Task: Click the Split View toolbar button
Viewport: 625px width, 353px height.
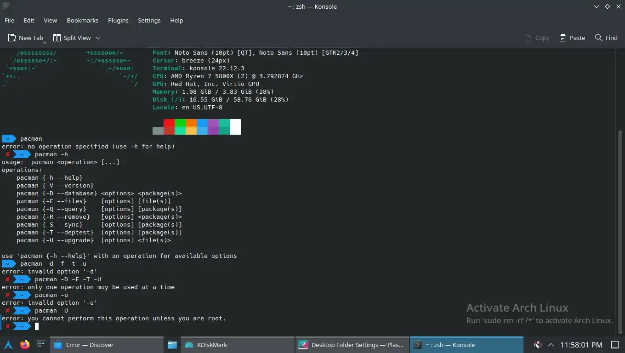Action: (x=72, y=38)
